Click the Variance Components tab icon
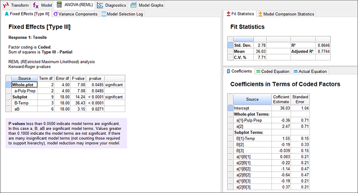 coord(55,14)
